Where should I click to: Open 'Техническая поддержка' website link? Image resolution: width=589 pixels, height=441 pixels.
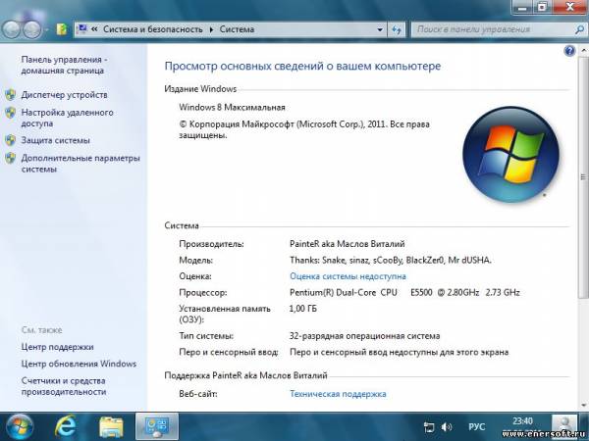338,394
